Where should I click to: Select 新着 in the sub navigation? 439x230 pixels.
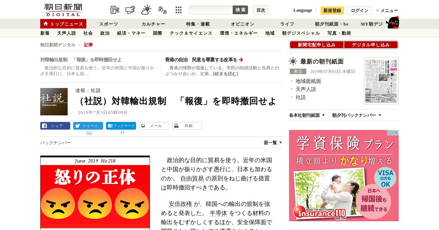click(x=45, y=33)
